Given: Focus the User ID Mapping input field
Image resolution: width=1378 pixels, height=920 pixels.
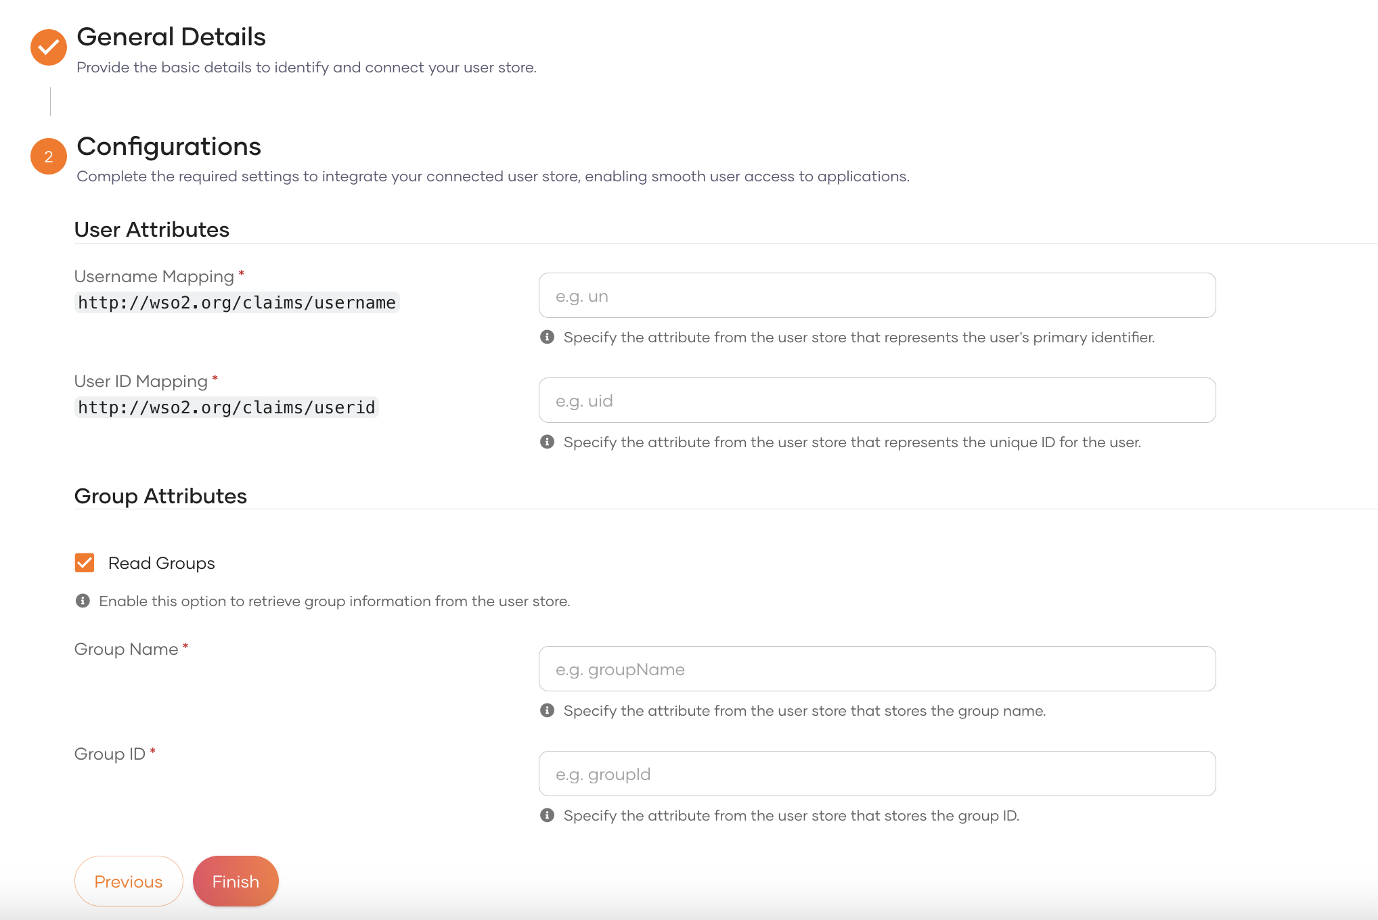Looking at the screenshot, I should [877, 400].
